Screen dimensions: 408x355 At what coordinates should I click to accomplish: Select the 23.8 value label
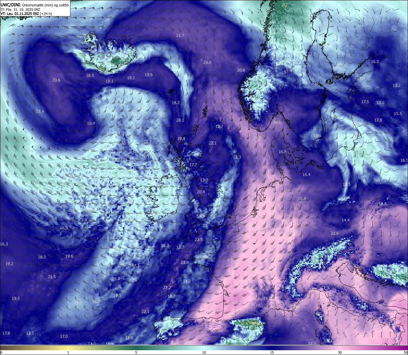185,262
